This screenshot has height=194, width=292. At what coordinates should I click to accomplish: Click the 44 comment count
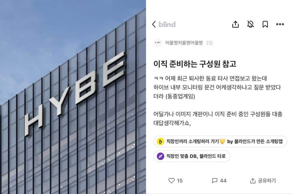click(x=223, y=181)
